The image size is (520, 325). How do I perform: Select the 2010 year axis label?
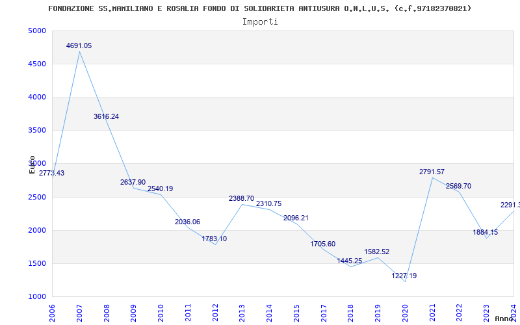[x=161, y=313]
